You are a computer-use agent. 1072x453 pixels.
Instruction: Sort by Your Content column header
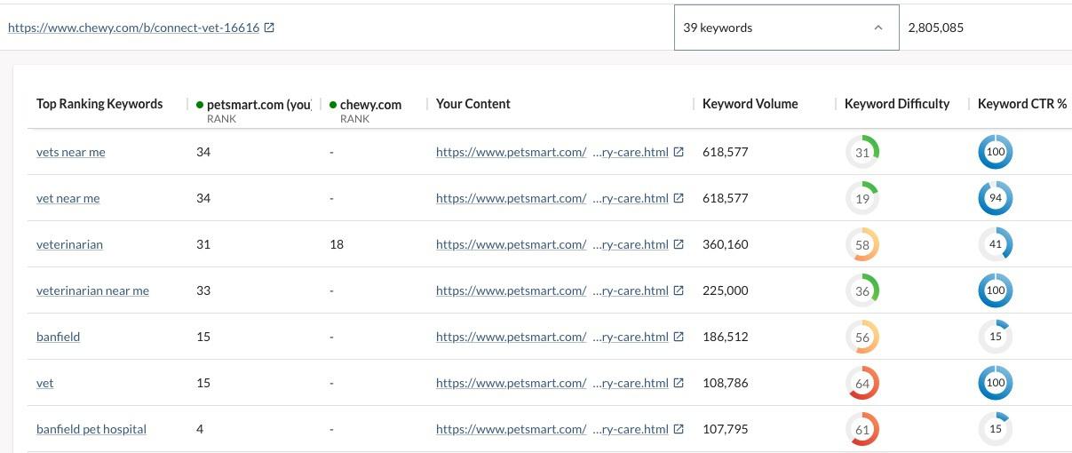click(472, 104)
